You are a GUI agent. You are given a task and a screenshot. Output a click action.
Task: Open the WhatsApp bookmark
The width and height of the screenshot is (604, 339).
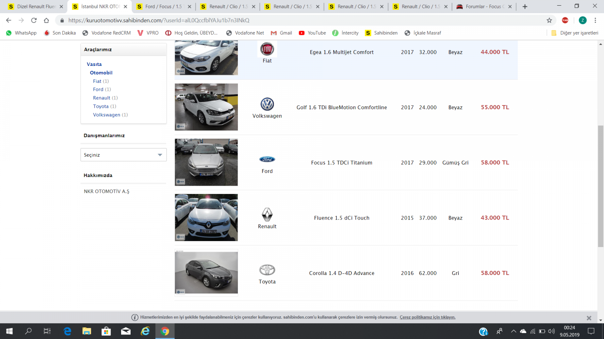(x=22, y=33)
